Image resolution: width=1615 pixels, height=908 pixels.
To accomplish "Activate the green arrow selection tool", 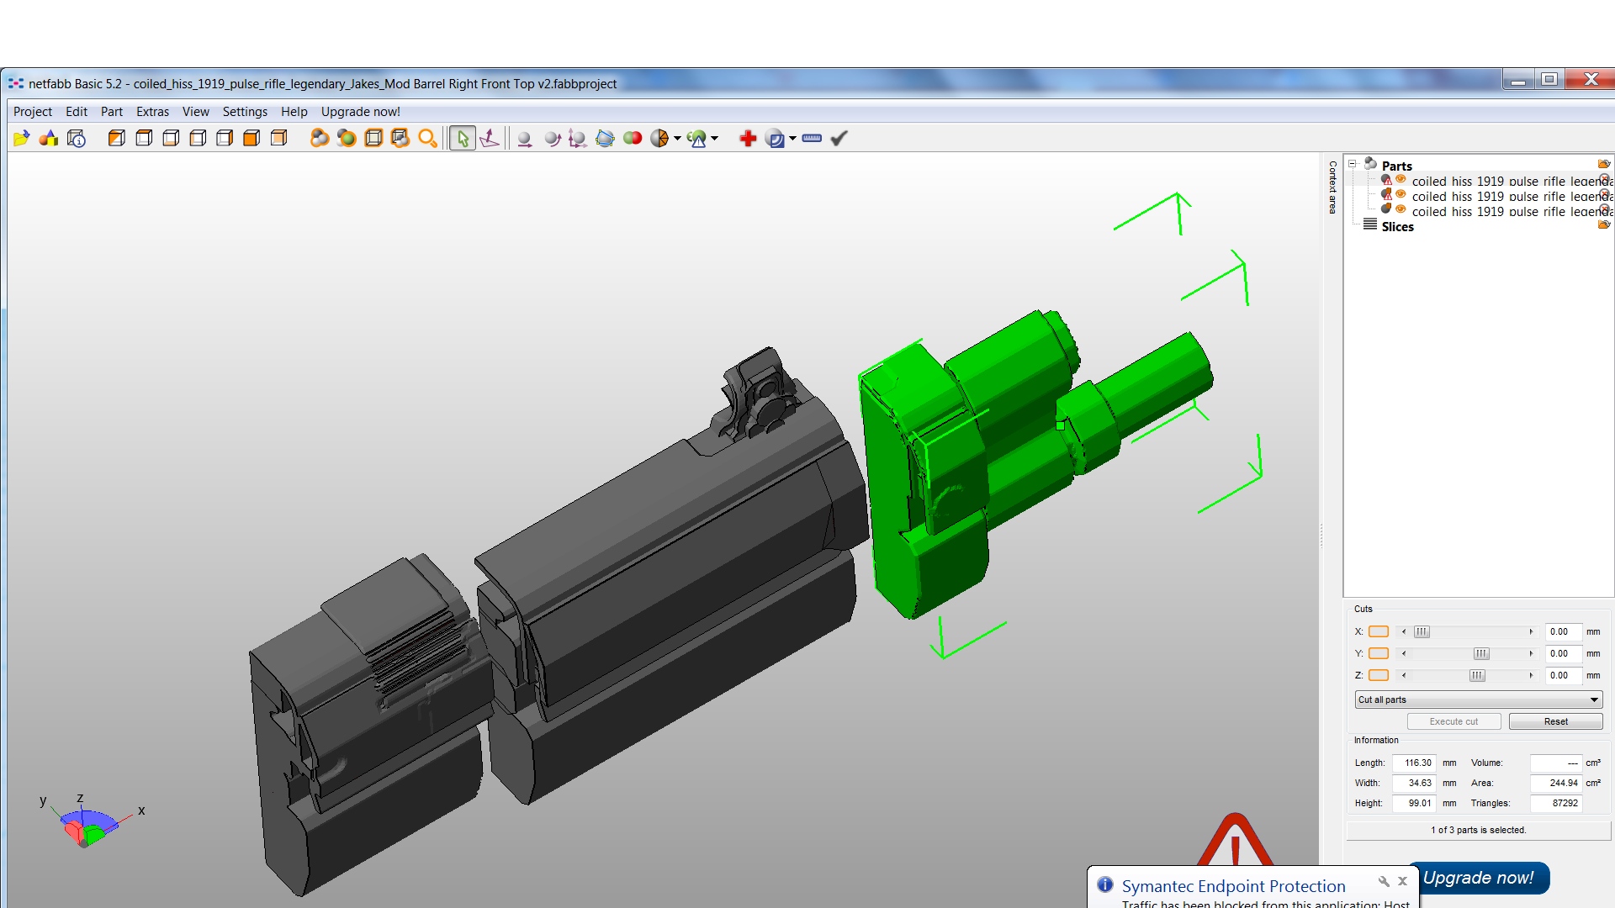I will click(x=463, y=139).
